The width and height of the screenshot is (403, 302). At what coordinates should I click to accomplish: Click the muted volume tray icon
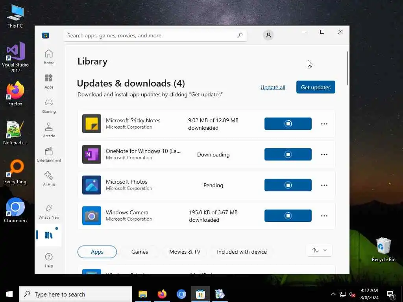[x=352, y=294]
